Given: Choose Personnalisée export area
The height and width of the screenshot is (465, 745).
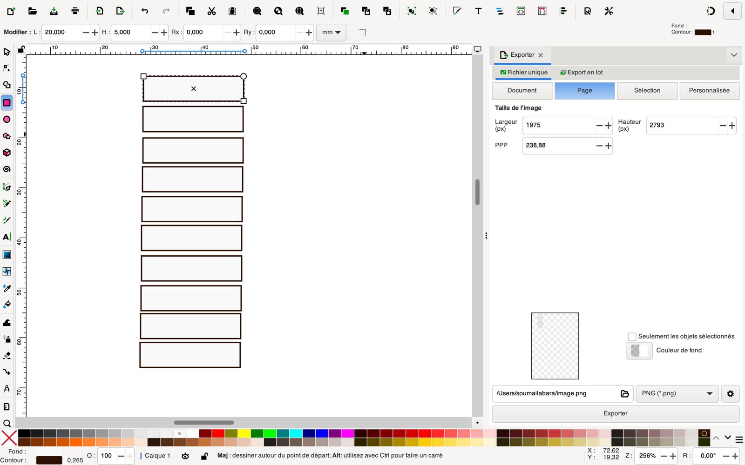Looking at the screenshot, I should coord(710,91).
